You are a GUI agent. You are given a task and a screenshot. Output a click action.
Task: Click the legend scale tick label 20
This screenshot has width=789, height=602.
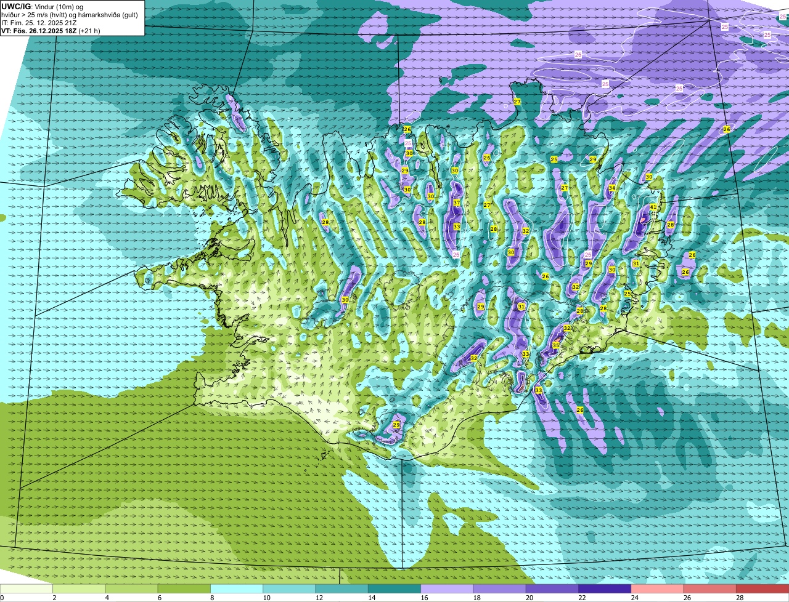click(x=529, y=598)
